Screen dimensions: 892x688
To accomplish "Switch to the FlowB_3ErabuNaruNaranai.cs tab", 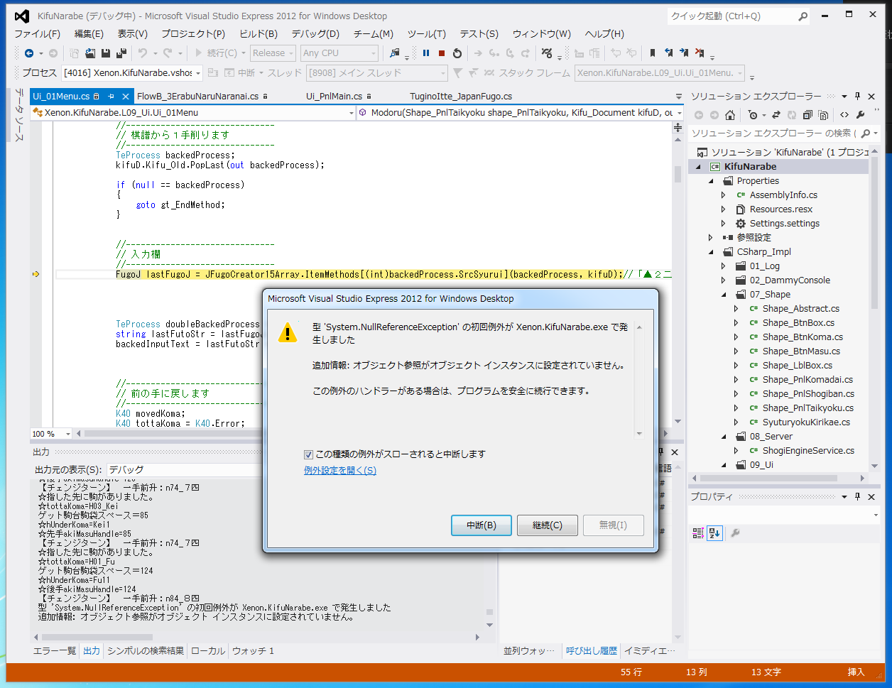I will [202, 97].
